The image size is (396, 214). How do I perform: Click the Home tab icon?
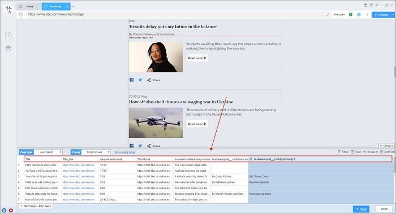[21, 7]
